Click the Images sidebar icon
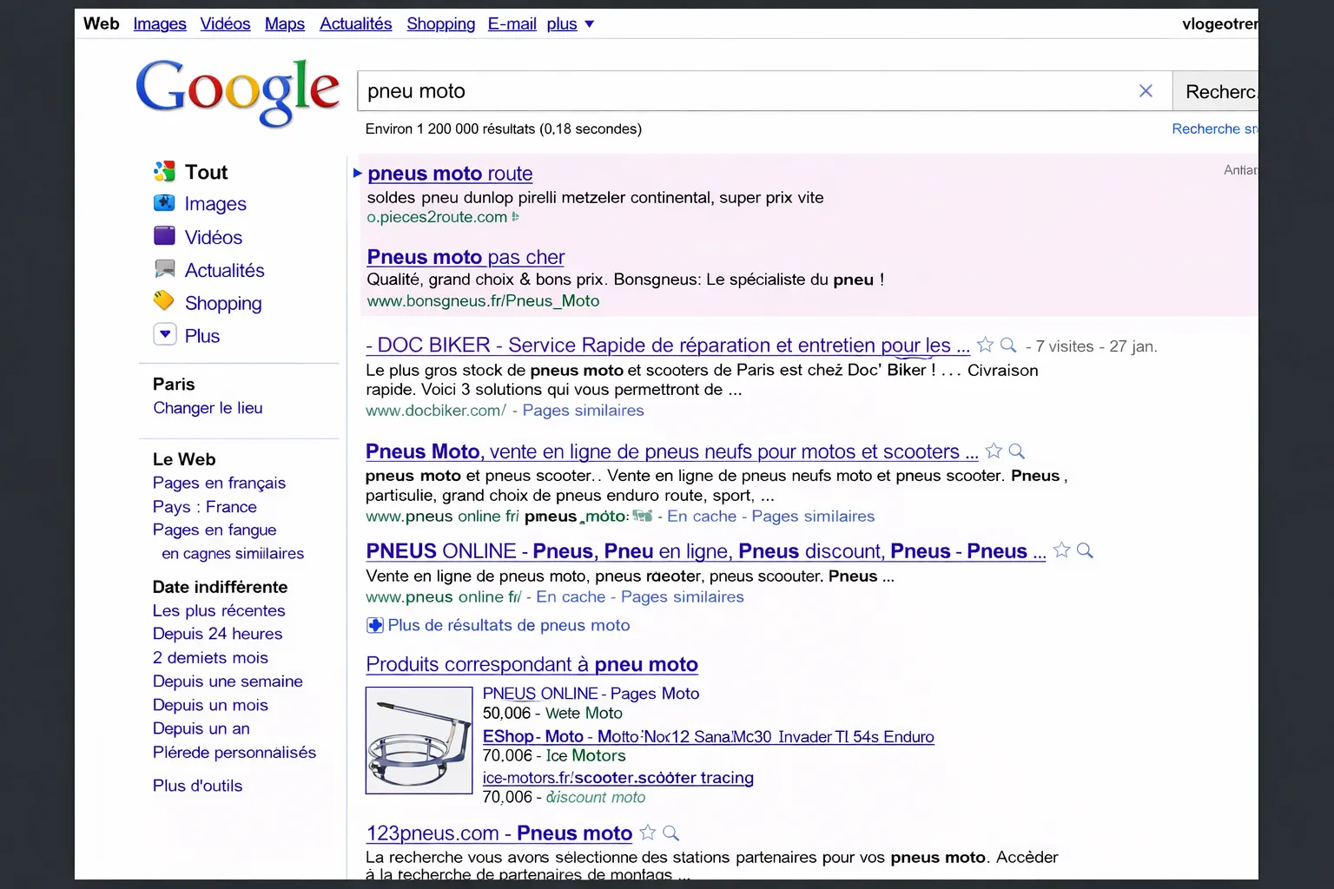1334x889 pixels. (x=164, y=203)
